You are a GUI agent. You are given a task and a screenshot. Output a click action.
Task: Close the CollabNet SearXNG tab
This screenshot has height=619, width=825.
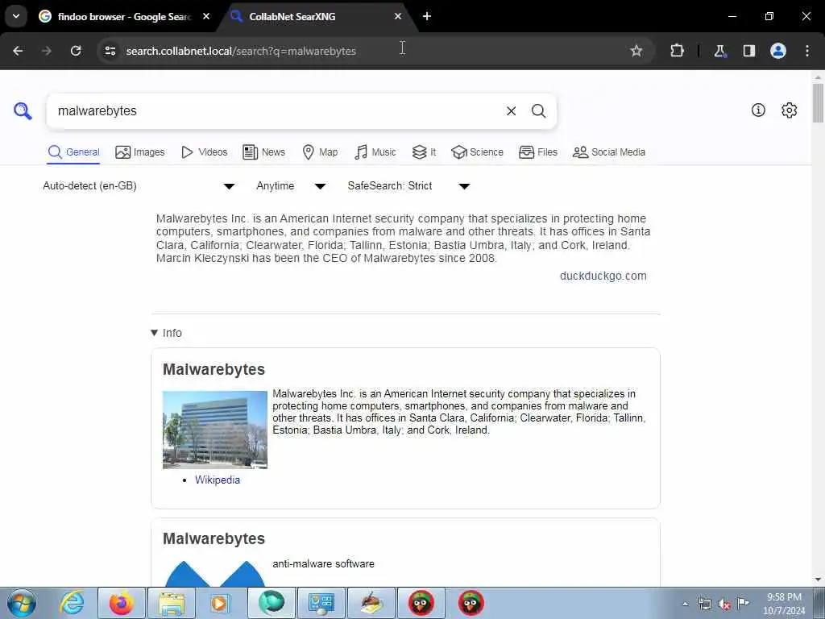(x=398, y=16)
